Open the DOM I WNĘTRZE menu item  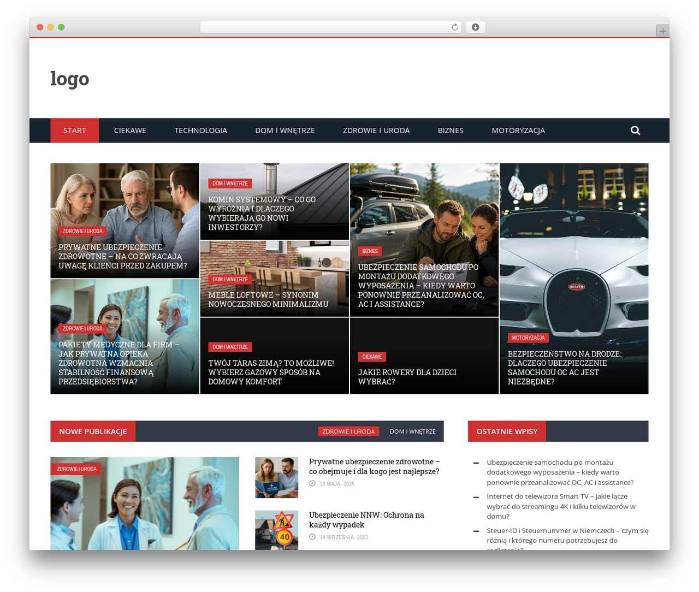tap(285, 131)
